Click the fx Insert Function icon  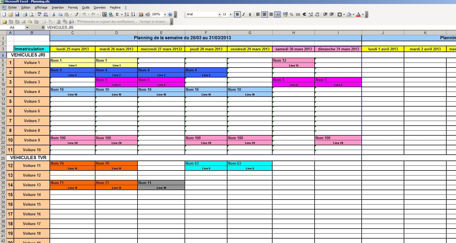coord(43,27)
